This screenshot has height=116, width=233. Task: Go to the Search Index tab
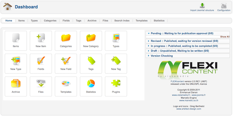pos(122,21)
